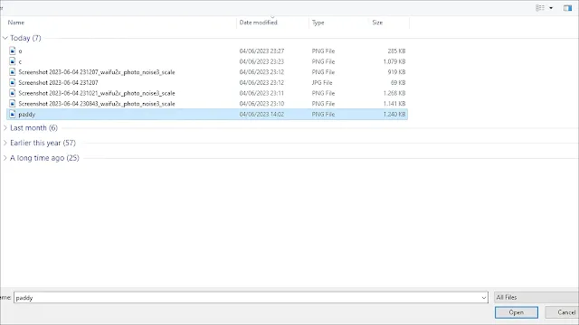
Task: Click the 919 KB size cell
Action: (x=396, y=72)
